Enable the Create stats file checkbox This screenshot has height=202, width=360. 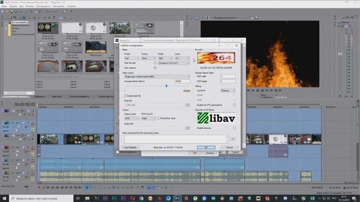[x=125, y=96]
